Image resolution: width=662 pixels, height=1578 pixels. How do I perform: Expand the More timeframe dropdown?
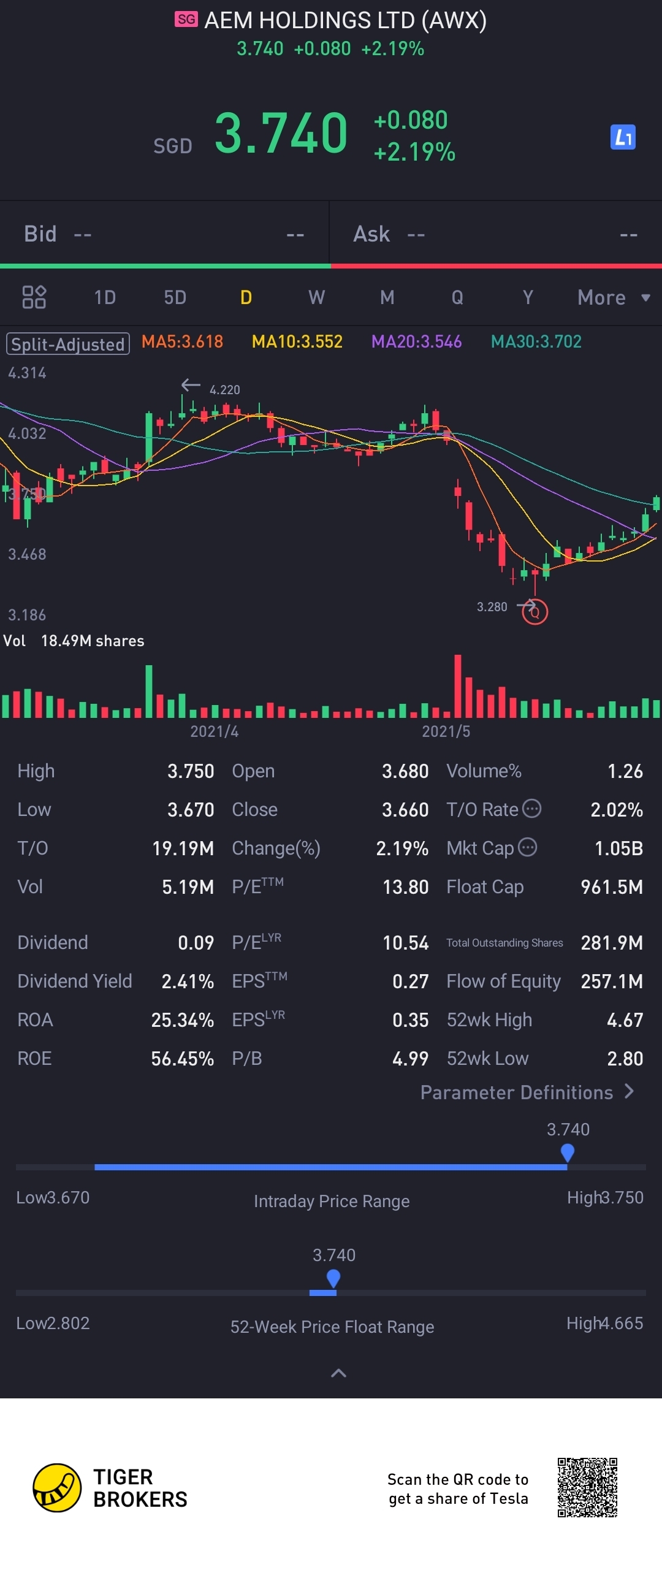coord(614,297)
